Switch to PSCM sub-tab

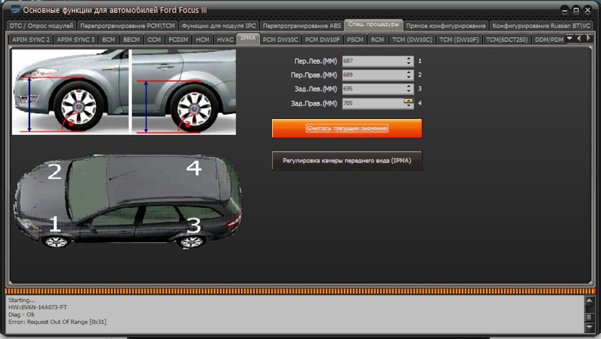click(355, 39)
